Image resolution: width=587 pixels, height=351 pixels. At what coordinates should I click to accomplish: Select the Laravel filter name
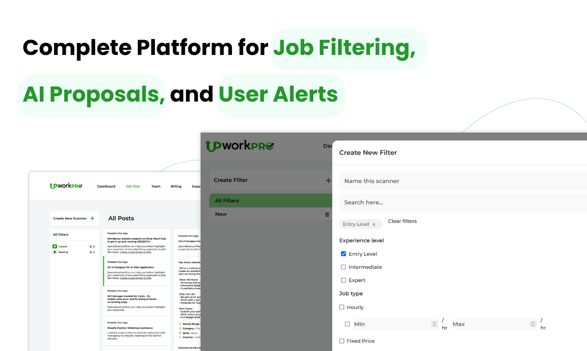[x=63, y=247]
